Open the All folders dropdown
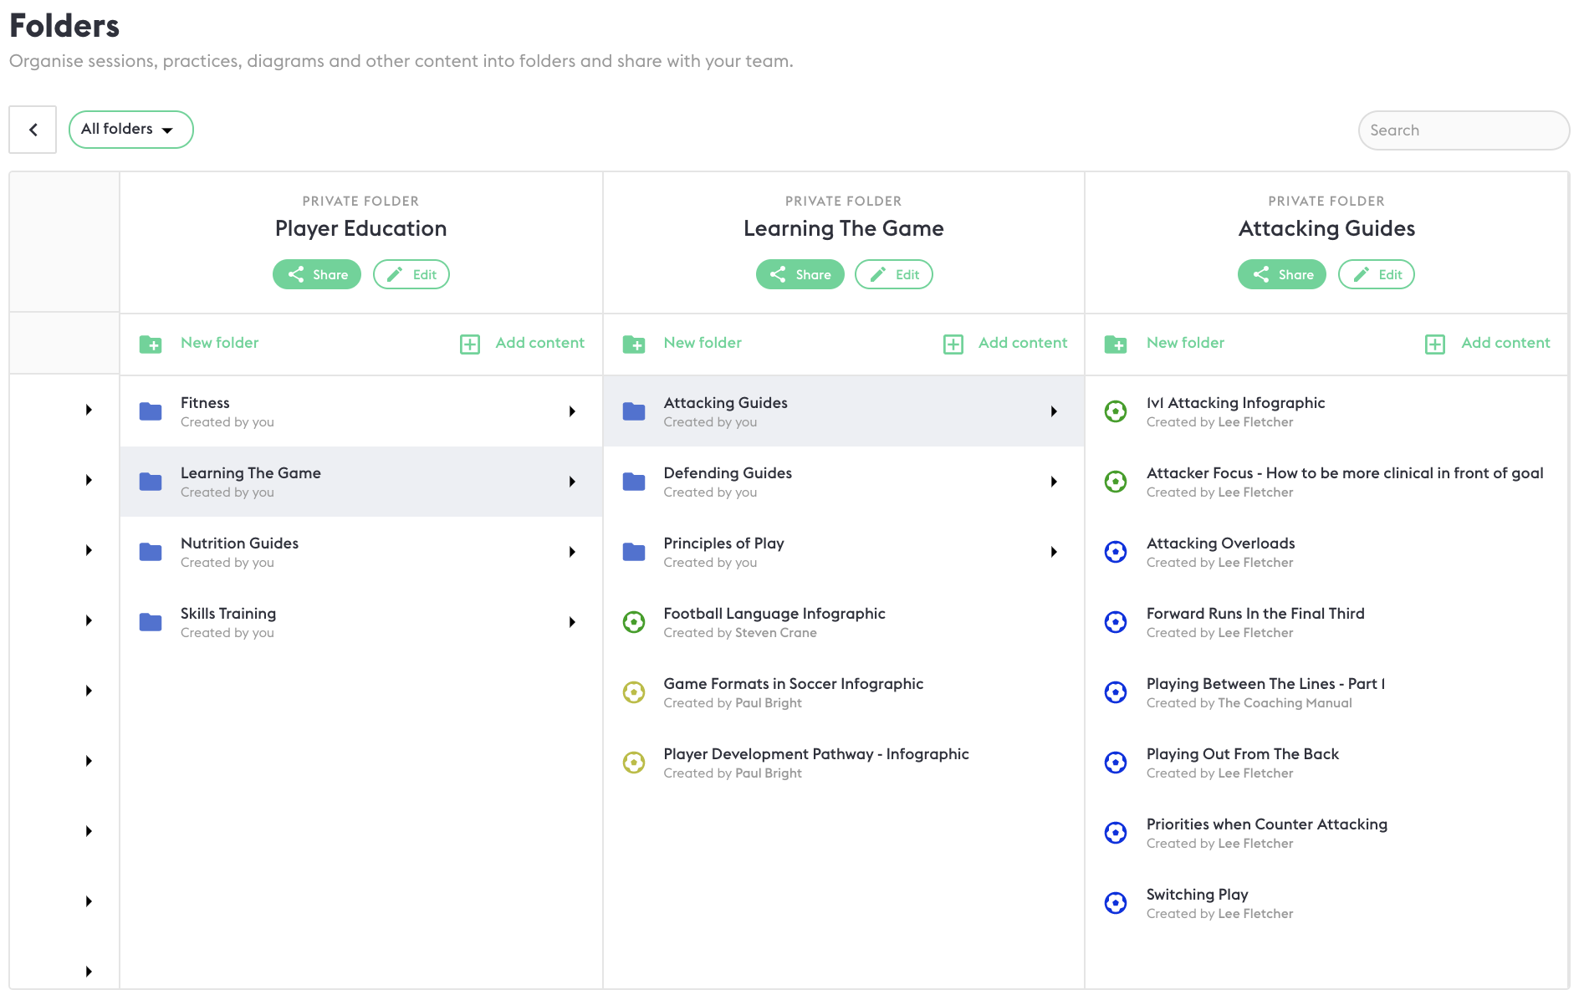Screen dimensions: 1584x1000 pos(130,130)
